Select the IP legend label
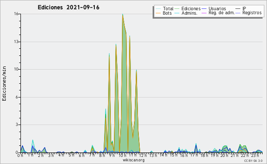The height and width of the screenshot is (164, 267). (x=244, y=8)
